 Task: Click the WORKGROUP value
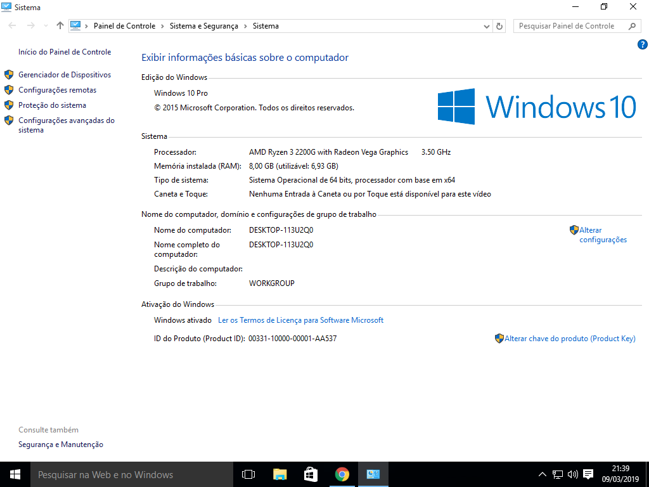click(x=271, y=283)
